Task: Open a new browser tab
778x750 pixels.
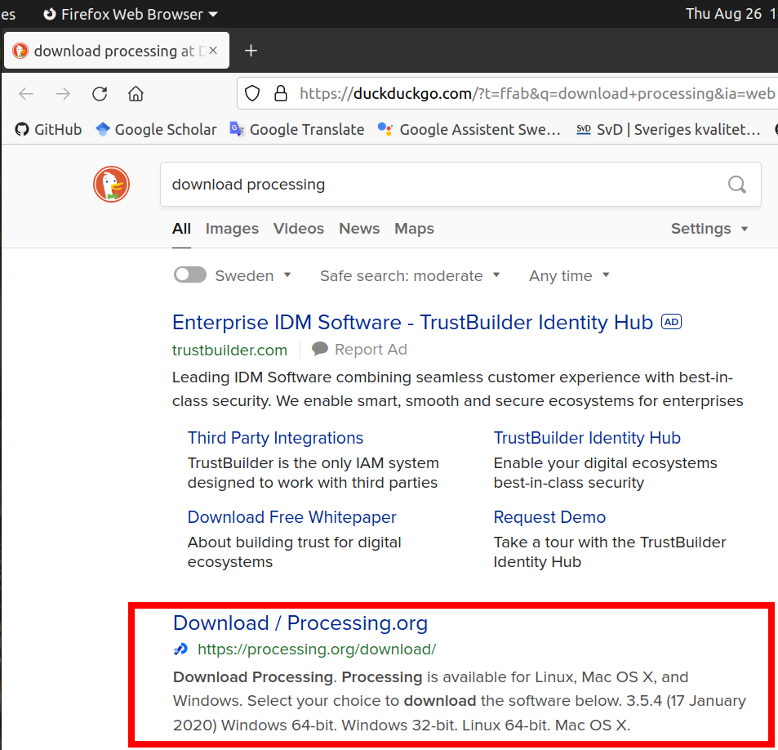Action: [251, 51]
